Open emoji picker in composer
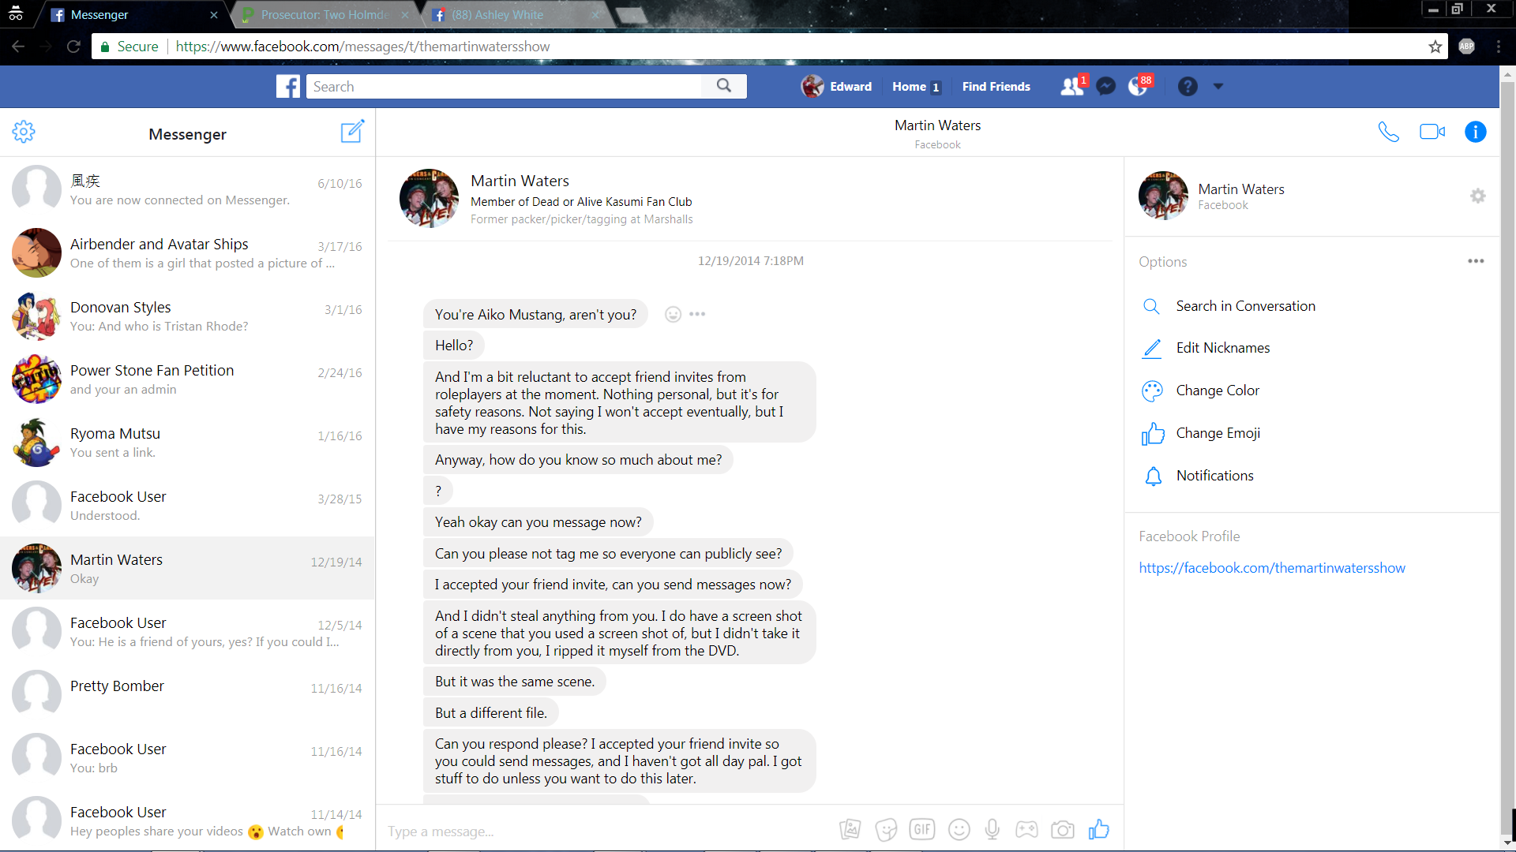This screenshot has width=1516, height=852. 959,829
